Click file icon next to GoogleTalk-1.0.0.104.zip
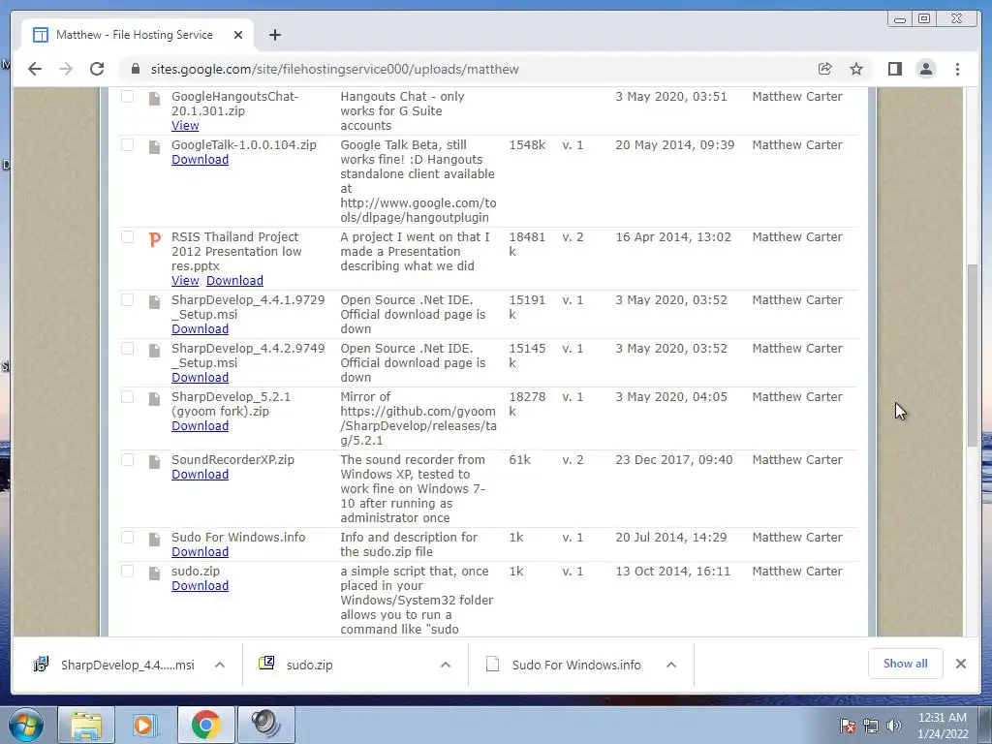This screenshot has width=992, height=744. coord(154,147)
